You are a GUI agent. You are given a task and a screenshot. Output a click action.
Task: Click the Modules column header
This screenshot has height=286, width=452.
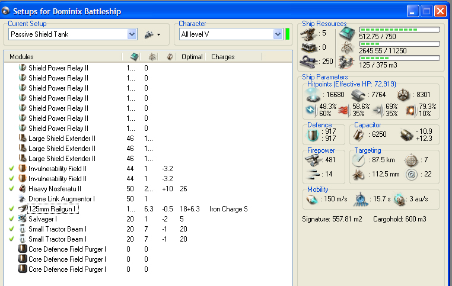pyautogui.click(x=21, y=57)
